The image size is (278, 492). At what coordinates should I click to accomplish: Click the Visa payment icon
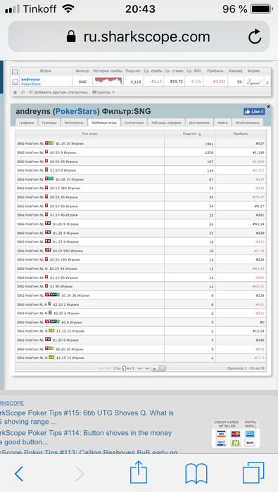(x=221, y=434)
